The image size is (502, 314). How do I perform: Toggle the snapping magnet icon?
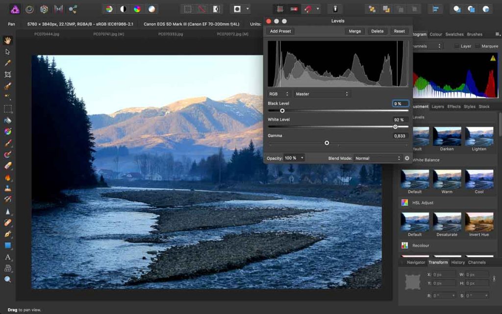coord(308,9)
